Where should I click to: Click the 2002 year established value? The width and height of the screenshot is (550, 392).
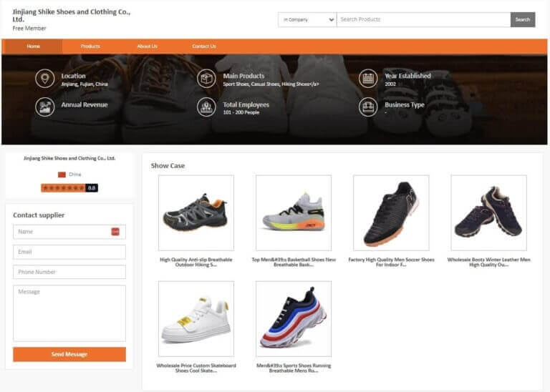click(x=390, y=84)
